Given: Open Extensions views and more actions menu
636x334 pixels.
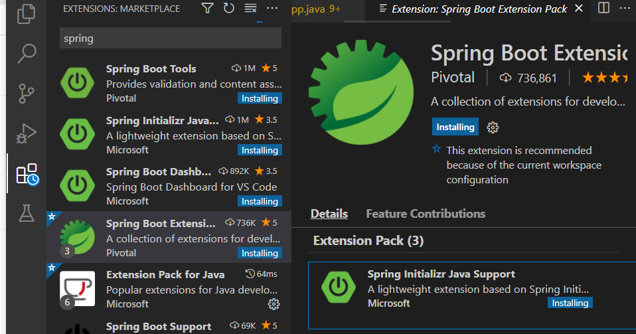Looking at the screenshot, I should [272, 8].
